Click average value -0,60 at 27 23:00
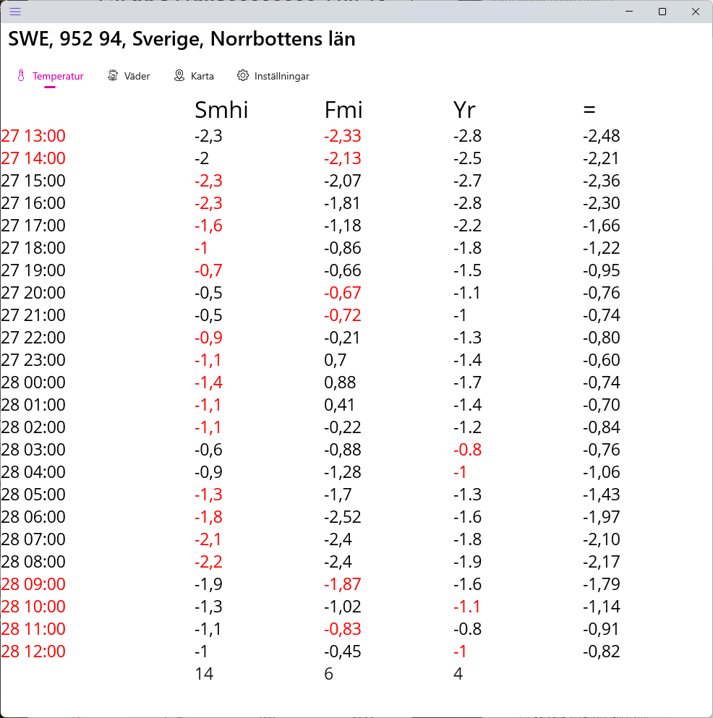Viewport: 713px width, 718px height. [x=601, y=360]
